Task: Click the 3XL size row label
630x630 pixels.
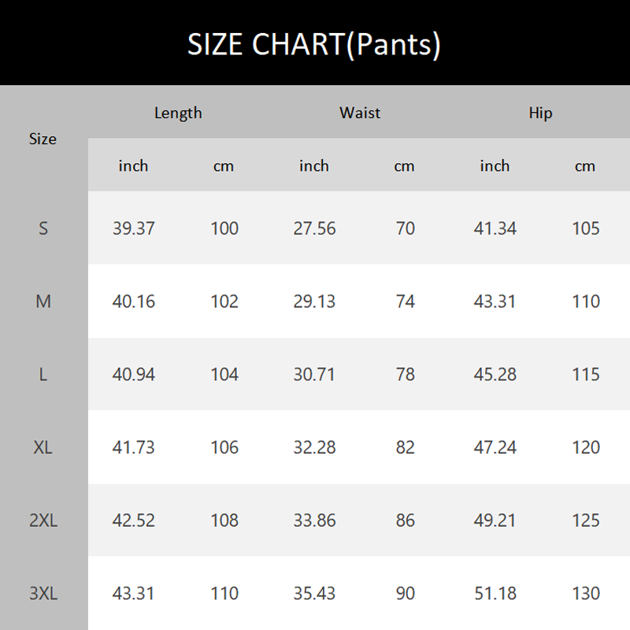Action: pyautogui.click(x=43, y=594)
